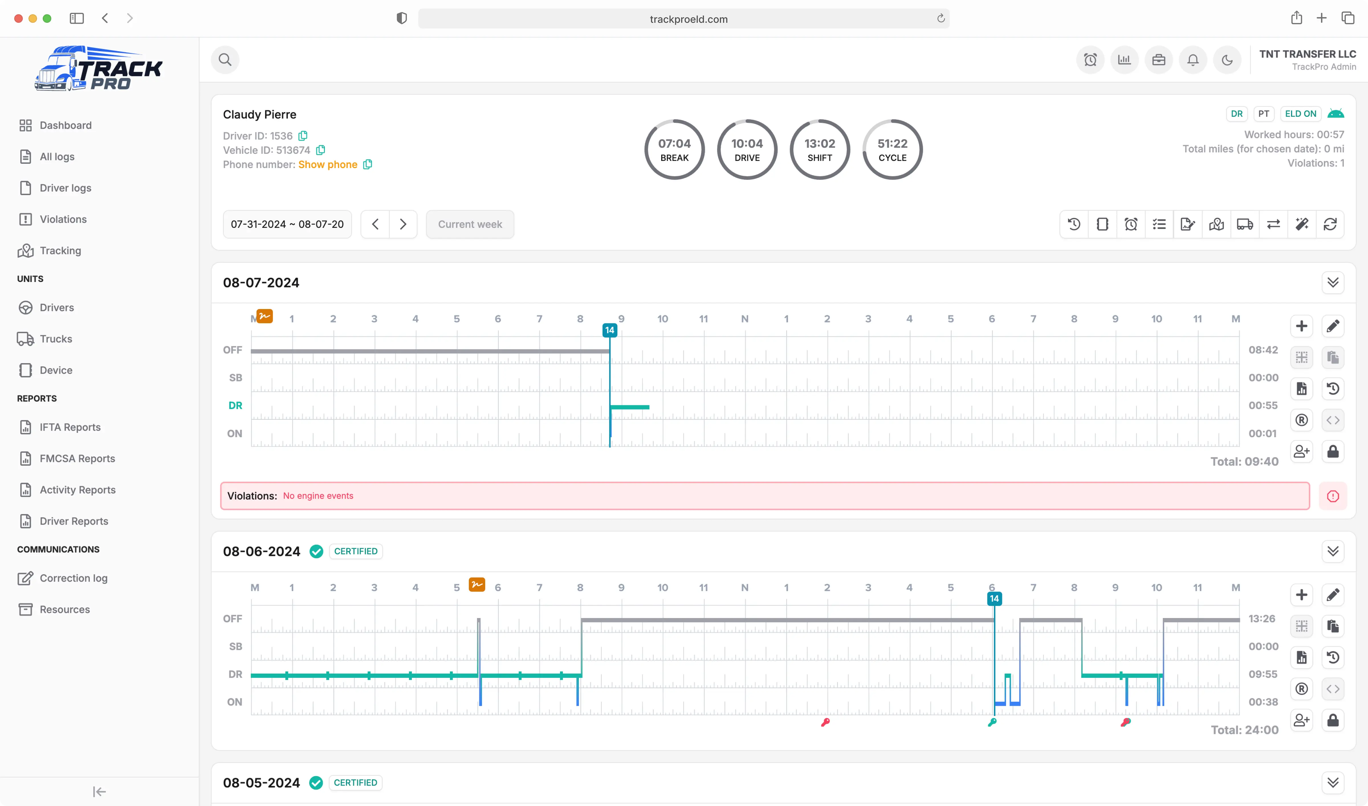Open Dashboard in sidebar
1368x806 pixels.
(x=65, y=126)
